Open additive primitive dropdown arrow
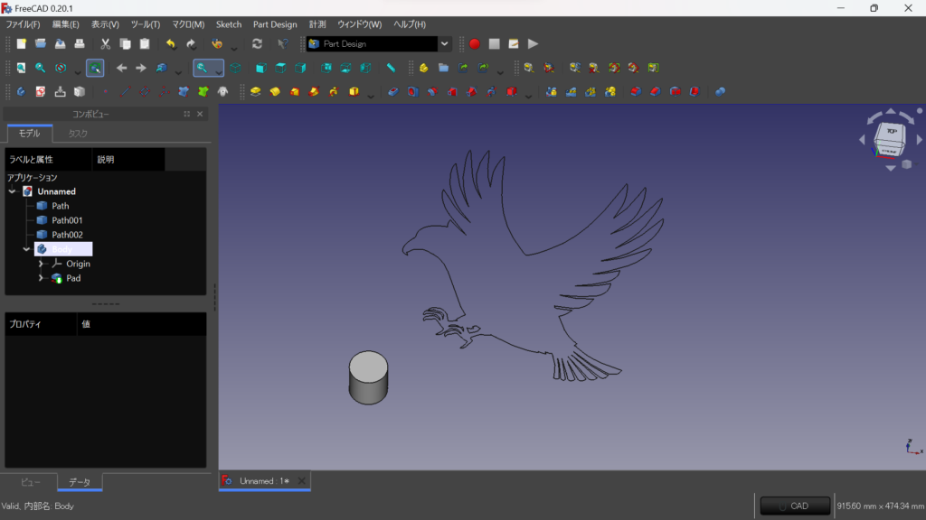 pyautogui.click(x=370, y=95)
